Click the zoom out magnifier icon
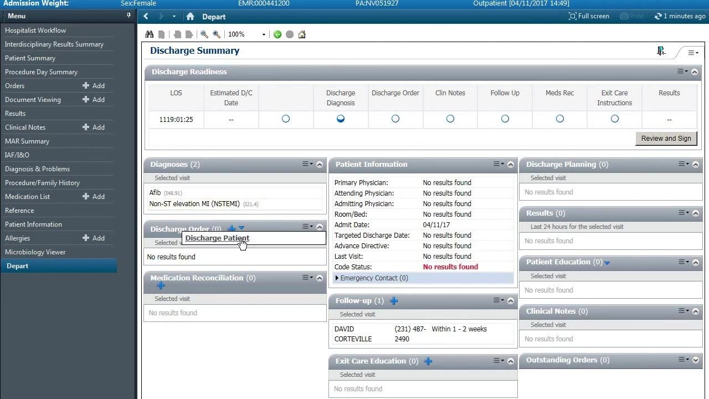 pyautogui.click(x=204, y=34)
